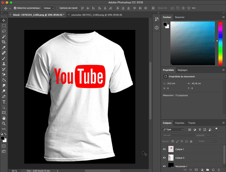
Task: Switch to the Nuancier tab
Action: point(180,17)
